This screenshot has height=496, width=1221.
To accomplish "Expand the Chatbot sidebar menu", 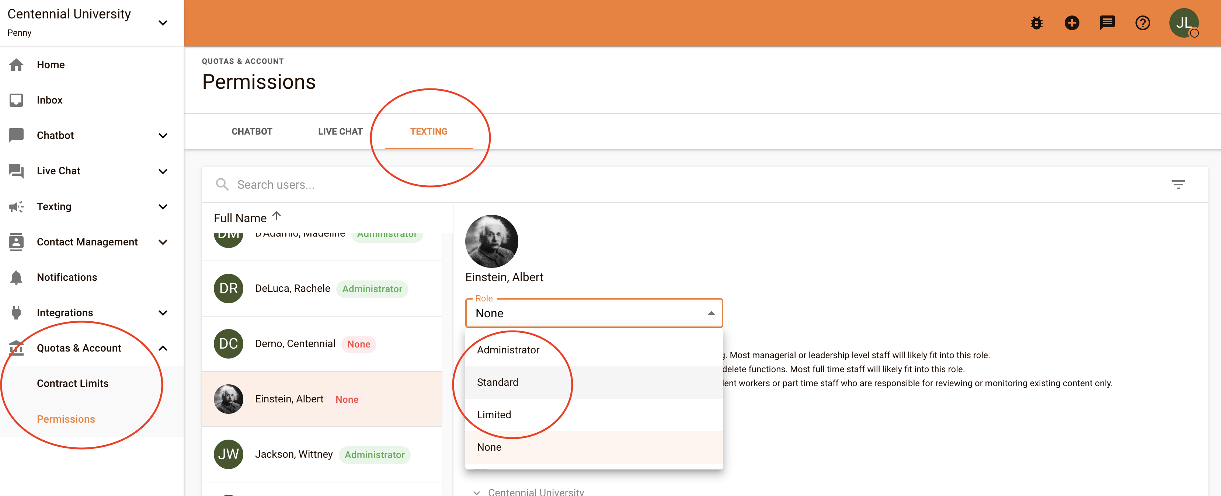I will [x=163, y=136].
